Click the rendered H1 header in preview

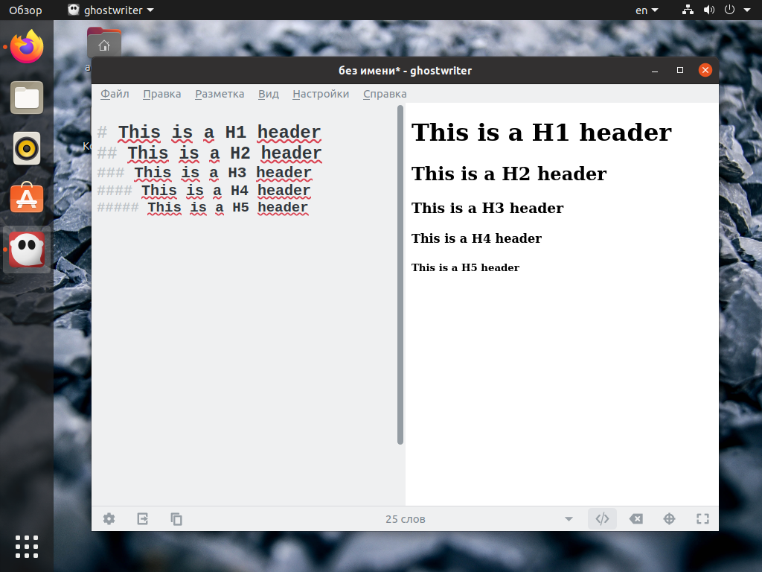pyautogui.click(x=542, y=133)
